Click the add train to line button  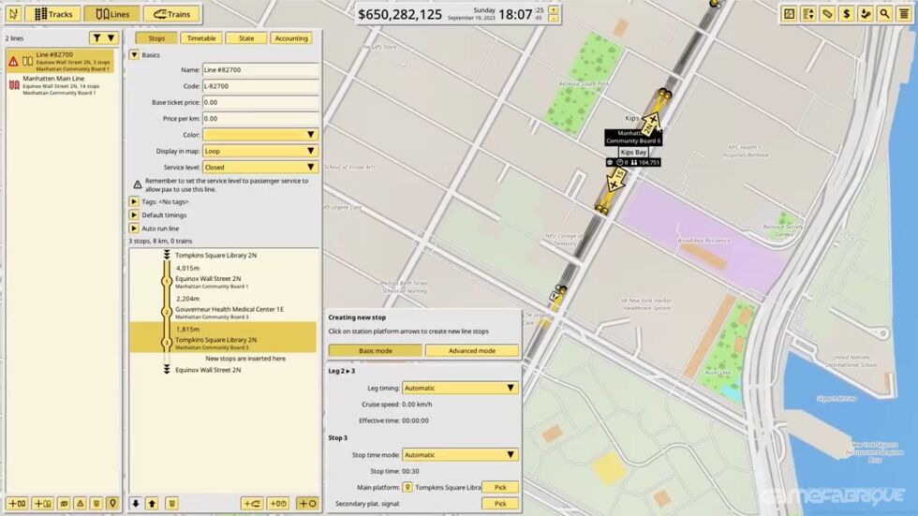click(252, 503)
